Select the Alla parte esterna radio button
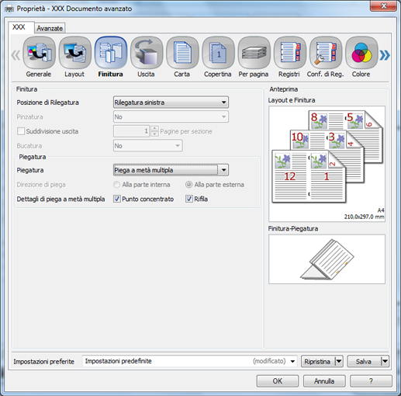Viewport: 401px width, 396px height. 189,185
